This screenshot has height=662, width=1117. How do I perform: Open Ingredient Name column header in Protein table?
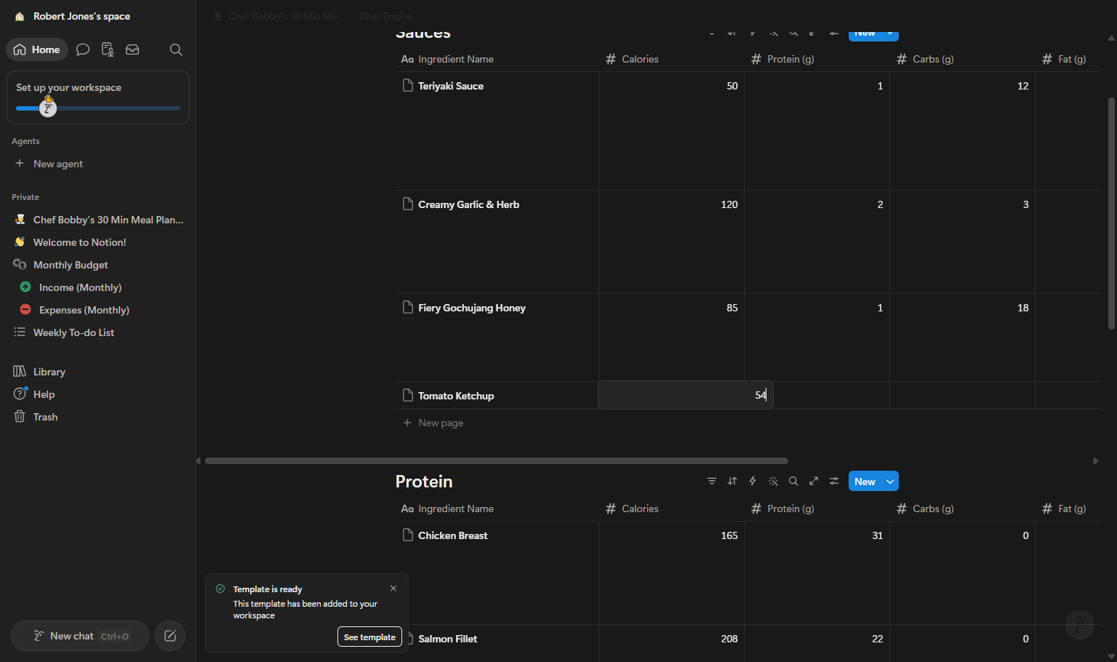tap(497, 509)
